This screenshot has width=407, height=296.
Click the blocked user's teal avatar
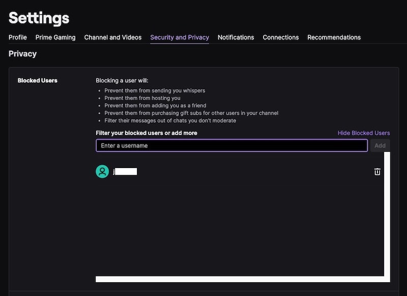click(x=102, y=172)
